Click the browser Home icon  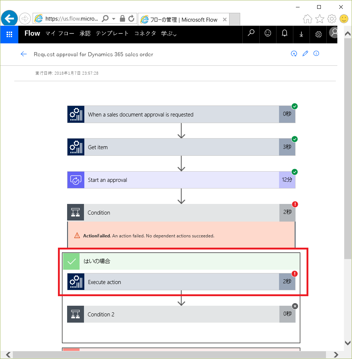click(x=308, y=19)
